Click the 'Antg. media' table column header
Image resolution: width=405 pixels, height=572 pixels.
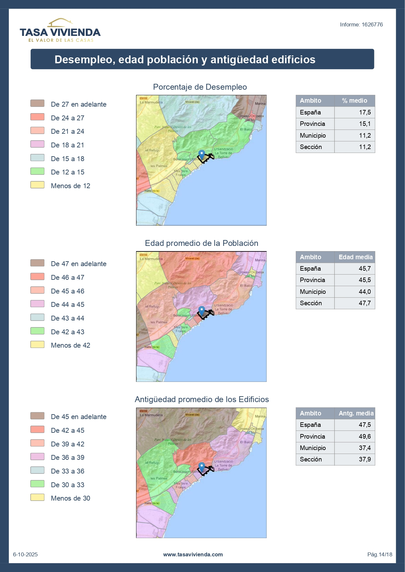(x=355, y=413)
